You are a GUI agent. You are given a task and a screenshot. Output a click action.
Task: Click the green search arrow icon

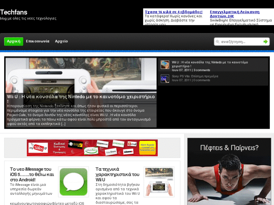265,41
